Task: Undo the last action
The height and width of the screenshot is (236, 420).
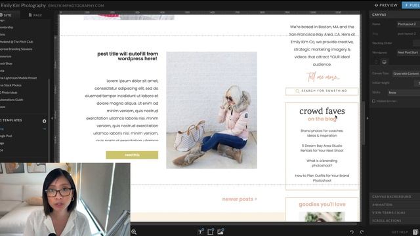Action: (x=352, y=232)
